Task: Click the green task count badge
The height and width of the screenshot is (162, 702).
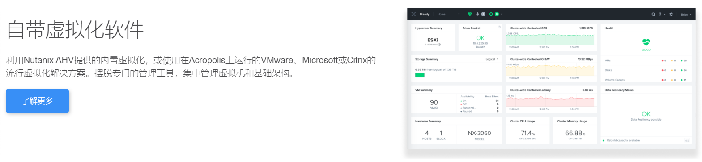Action: tap(497, 14)
